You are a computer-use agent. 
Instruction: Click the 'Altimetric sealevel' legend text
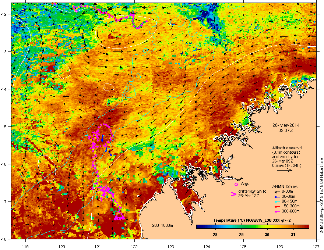(287, 148)
